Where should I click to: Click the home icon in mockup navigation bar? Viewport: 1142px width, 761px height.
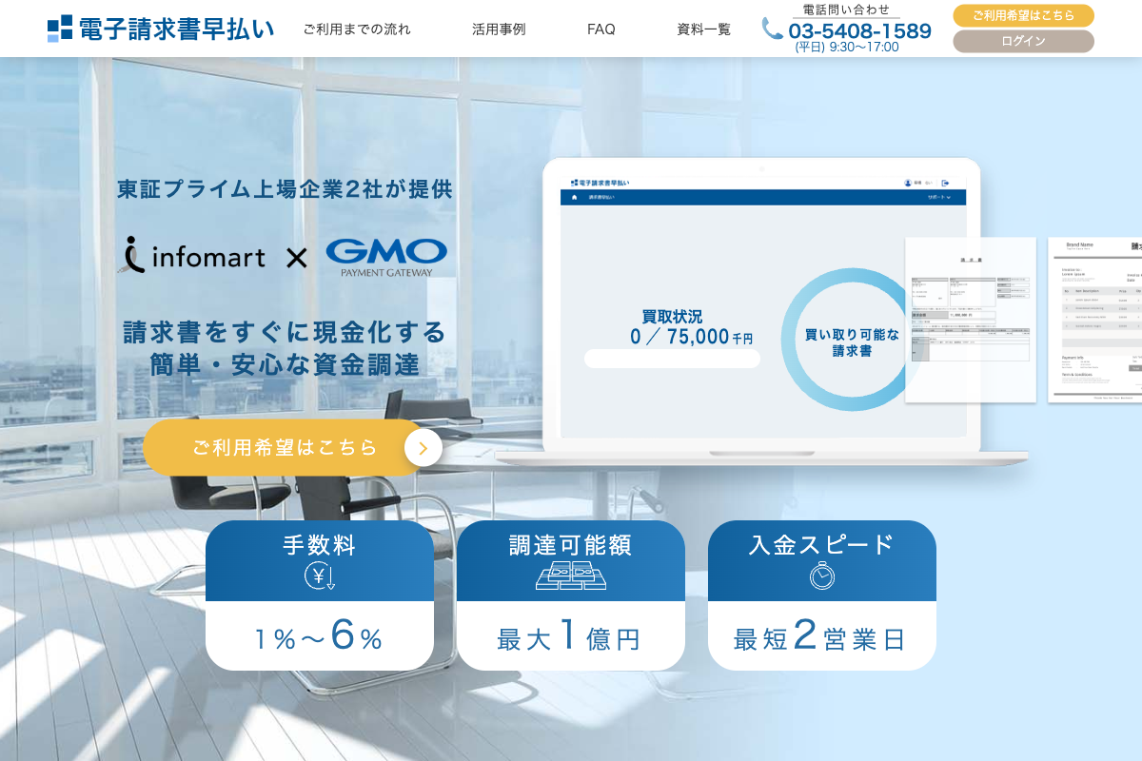[x=574, y=198]
